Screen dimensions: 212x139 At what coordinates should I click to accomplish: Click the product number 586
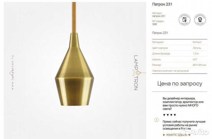click(x=154, y=24)
